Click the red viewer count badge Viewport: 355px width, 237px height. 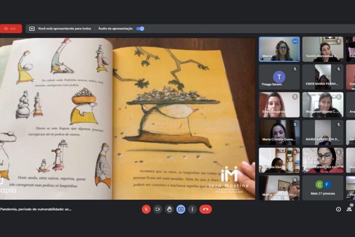[x=11, y=28]
